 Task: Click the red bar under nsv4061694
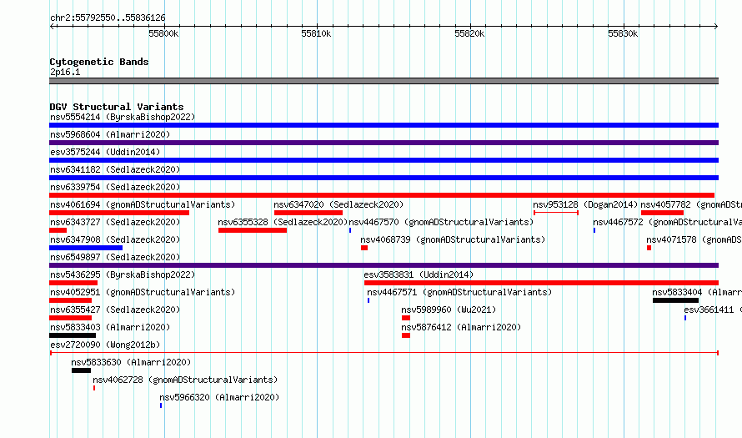(119, 213)
